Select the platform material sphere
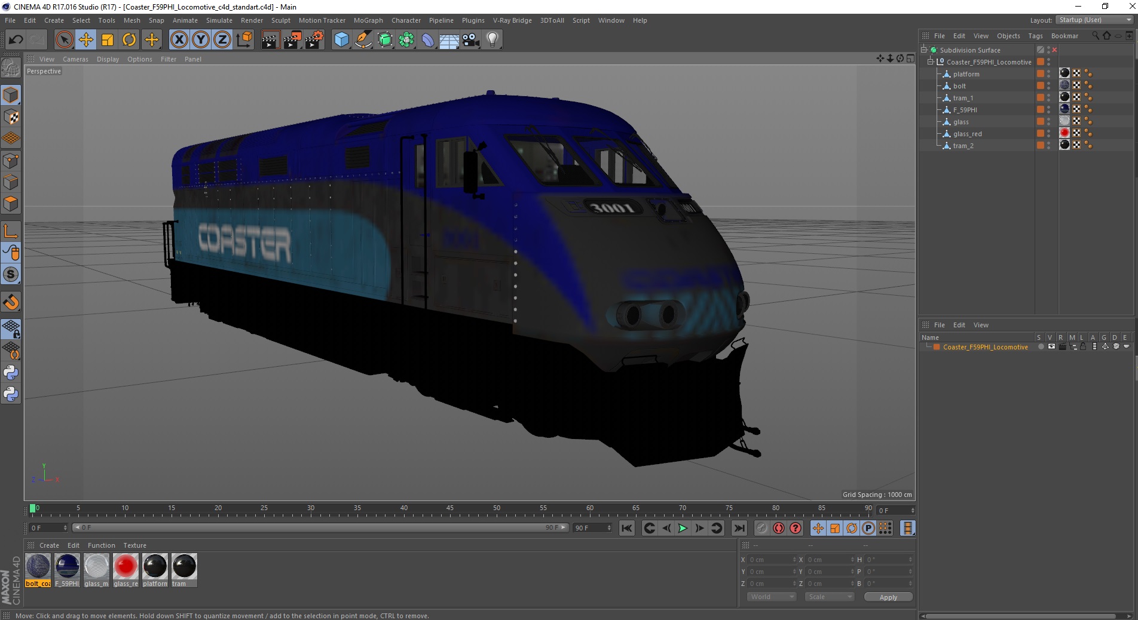Viewport: 1138px width, 620px height. coord(155,566)
